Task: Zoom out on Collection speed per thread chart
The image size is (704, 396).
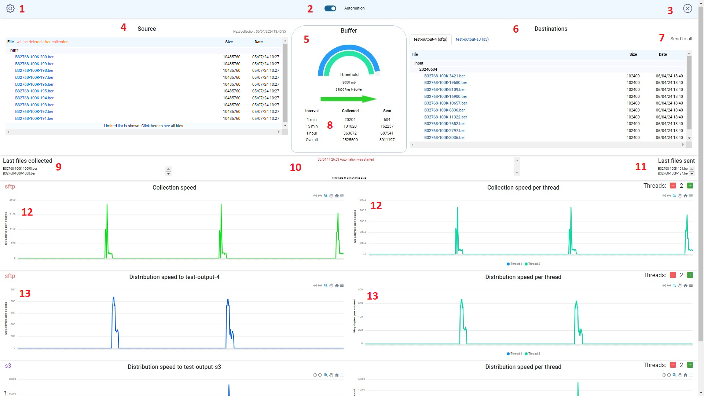Action: [669, 196]
